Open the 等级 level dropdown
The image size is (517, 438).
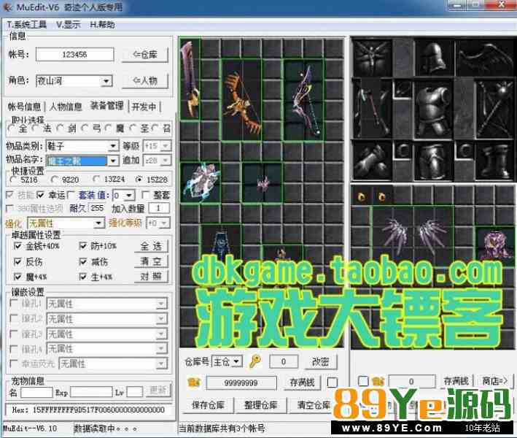point(166,145)
